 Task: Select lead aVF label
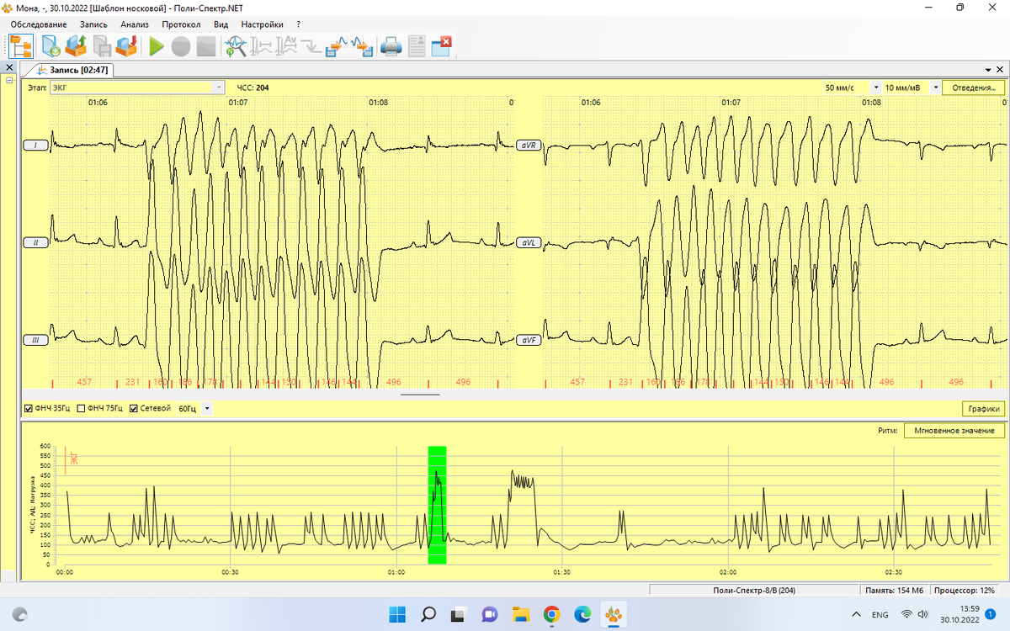pyautogui.click(x=529, y=341)
